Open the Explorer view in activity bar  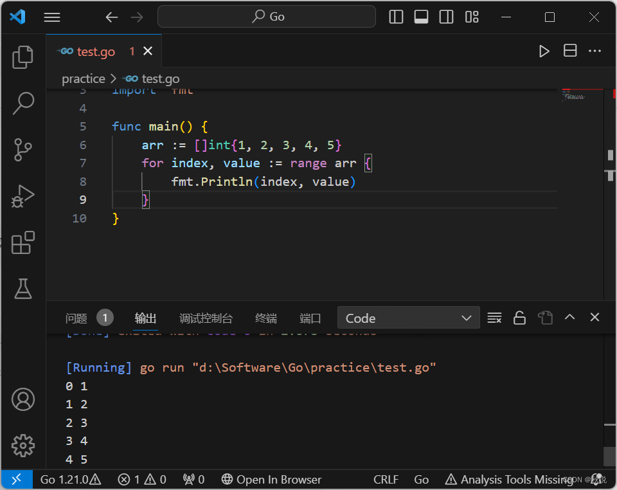pyautogui.click(x=23, y=57)
